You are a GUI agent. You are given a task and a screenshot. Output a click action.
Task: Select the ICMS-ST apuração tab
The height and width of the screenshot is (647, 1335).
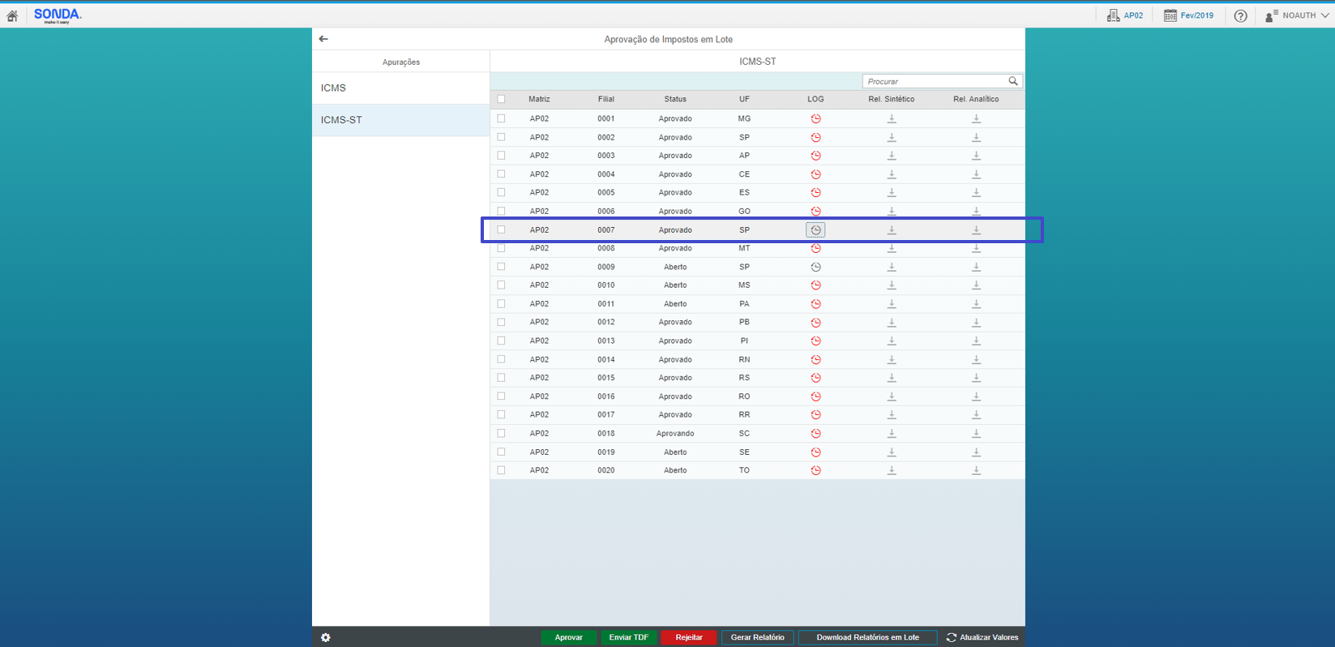(x=400, y=120)
